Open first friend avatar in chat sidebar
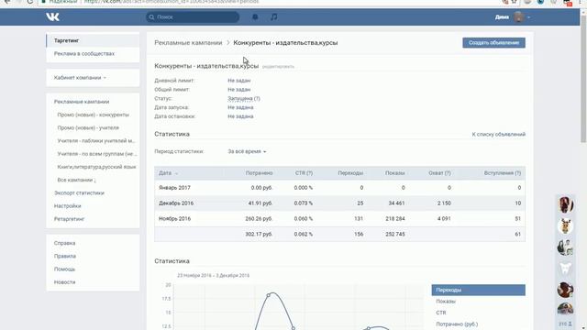This screenshot has width=587, height=330. pos(565,204)
